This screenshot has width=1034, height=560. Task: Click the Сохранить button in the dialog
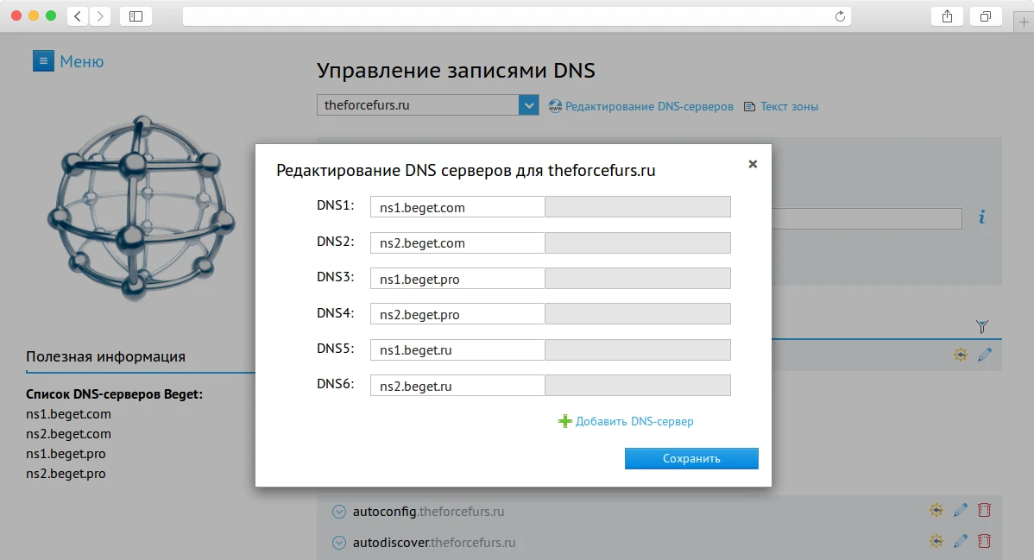690,458
